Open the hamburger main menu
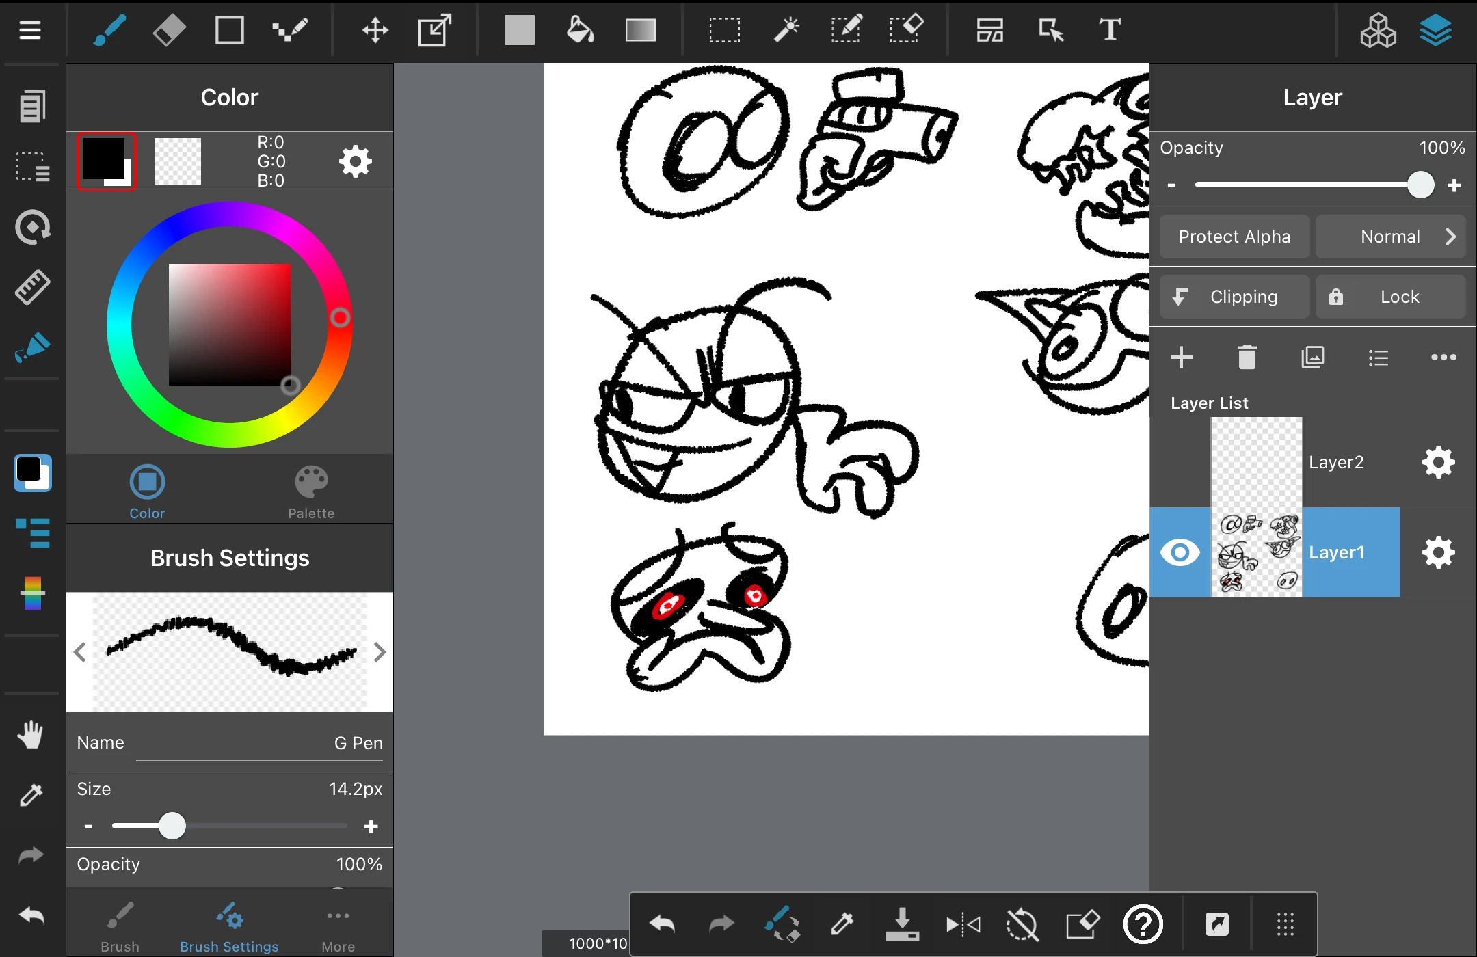The height and width of the screenshot is (957, 1477). tap(30, 30)
